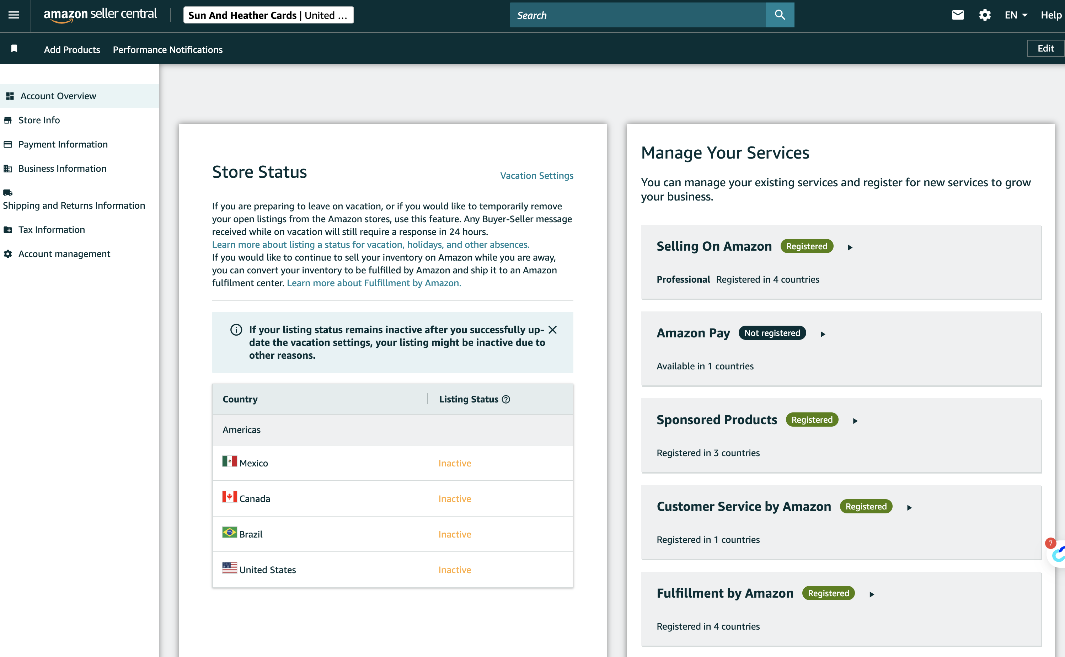Click the Shipping and Returns truck icon
Image resolution: width=1065 pixels, height=657 pixels.
(x=8, y=192)
